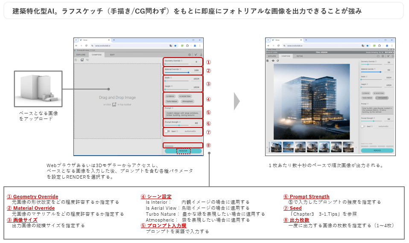The image size is (409, 243).
Task: Click the crossed-out eye icon in left Veras toolbar
Action: click(x=87, y=60)
